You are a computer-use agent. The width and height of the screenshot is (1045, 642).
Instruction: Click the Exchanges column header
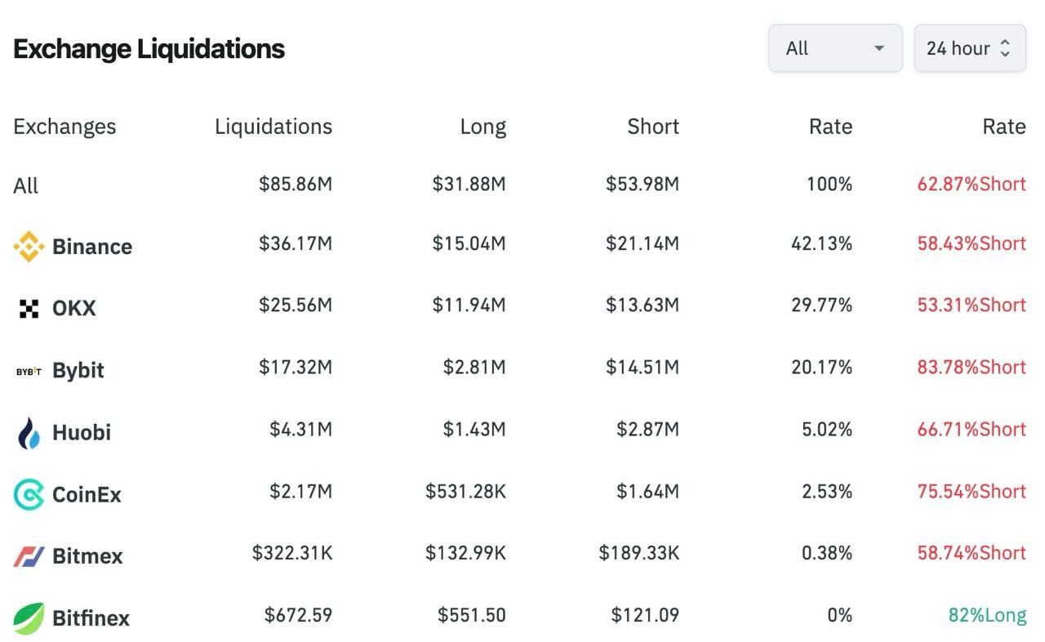(x=64, y=127)
